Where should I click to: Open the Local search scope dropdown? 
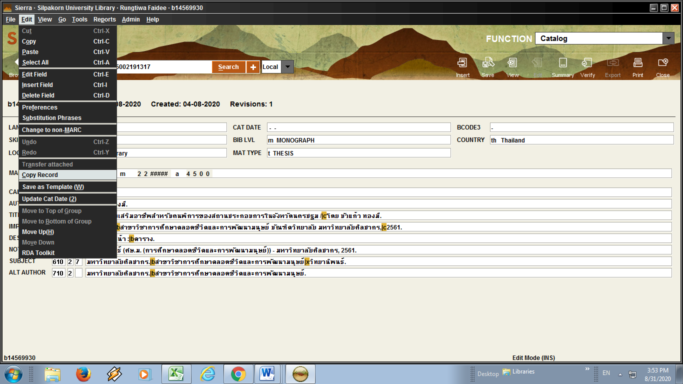pyautogui.click(x=287, y=67)
